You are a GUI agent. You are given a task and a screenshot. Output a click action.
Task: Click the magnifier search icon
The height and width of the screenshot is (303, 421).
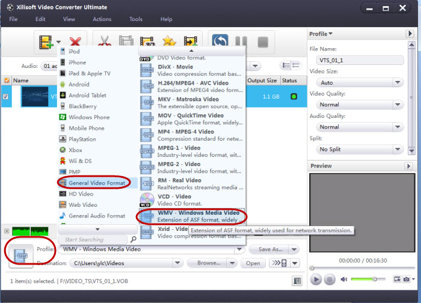click(x=133, y=239)
